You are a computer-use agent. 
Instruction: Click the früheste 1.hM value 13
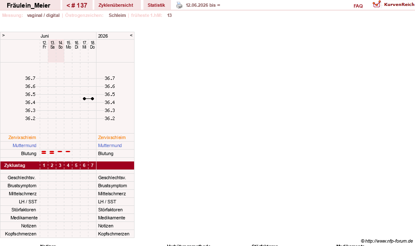click(169, 15)
